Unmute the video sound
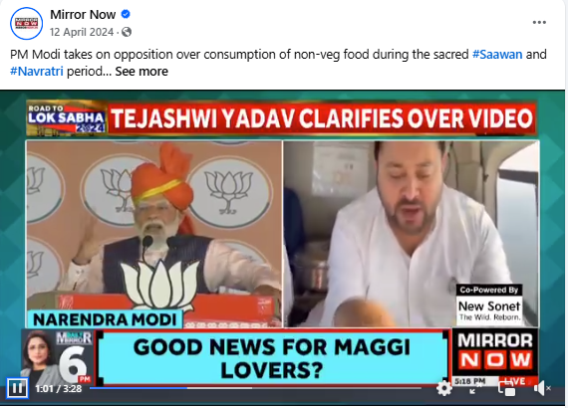568x408 pixels. pos(541,389)
